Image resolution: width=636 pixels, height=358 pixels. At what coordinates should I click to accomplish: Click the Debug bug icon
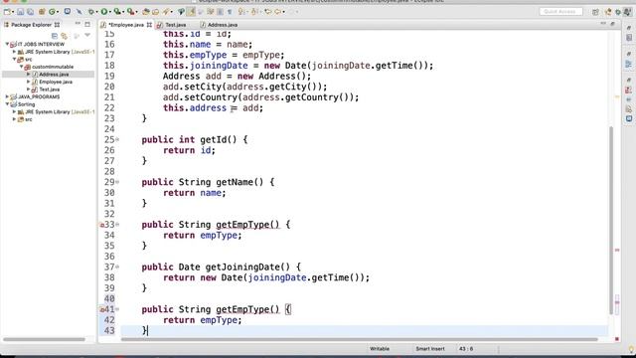tap(91, 12)
